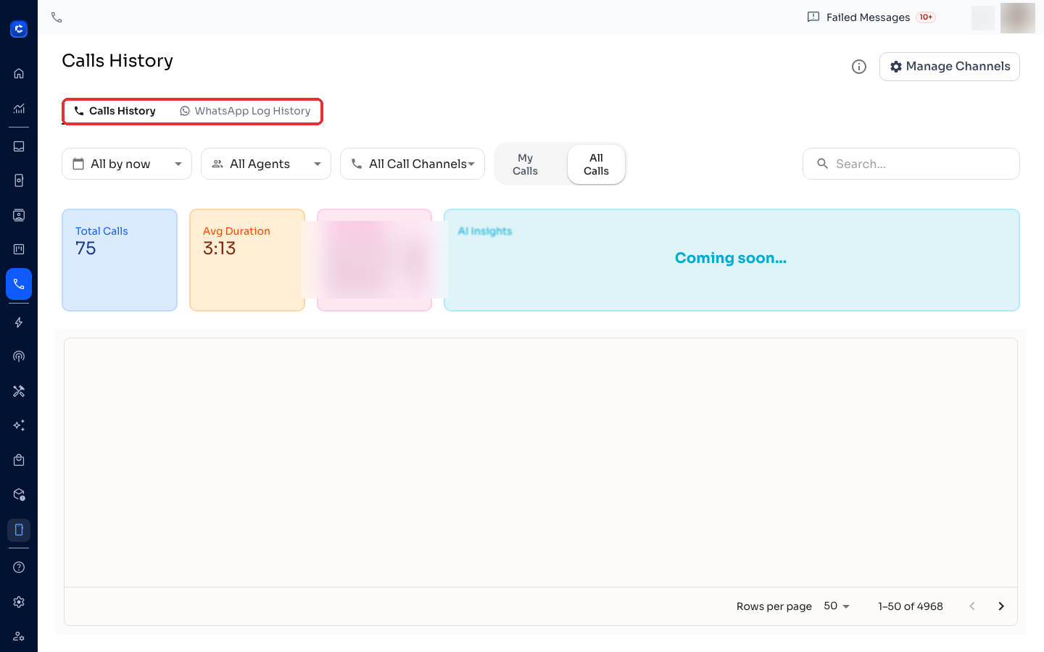
Task: Focus the Search input field
Action: point(911,164)
